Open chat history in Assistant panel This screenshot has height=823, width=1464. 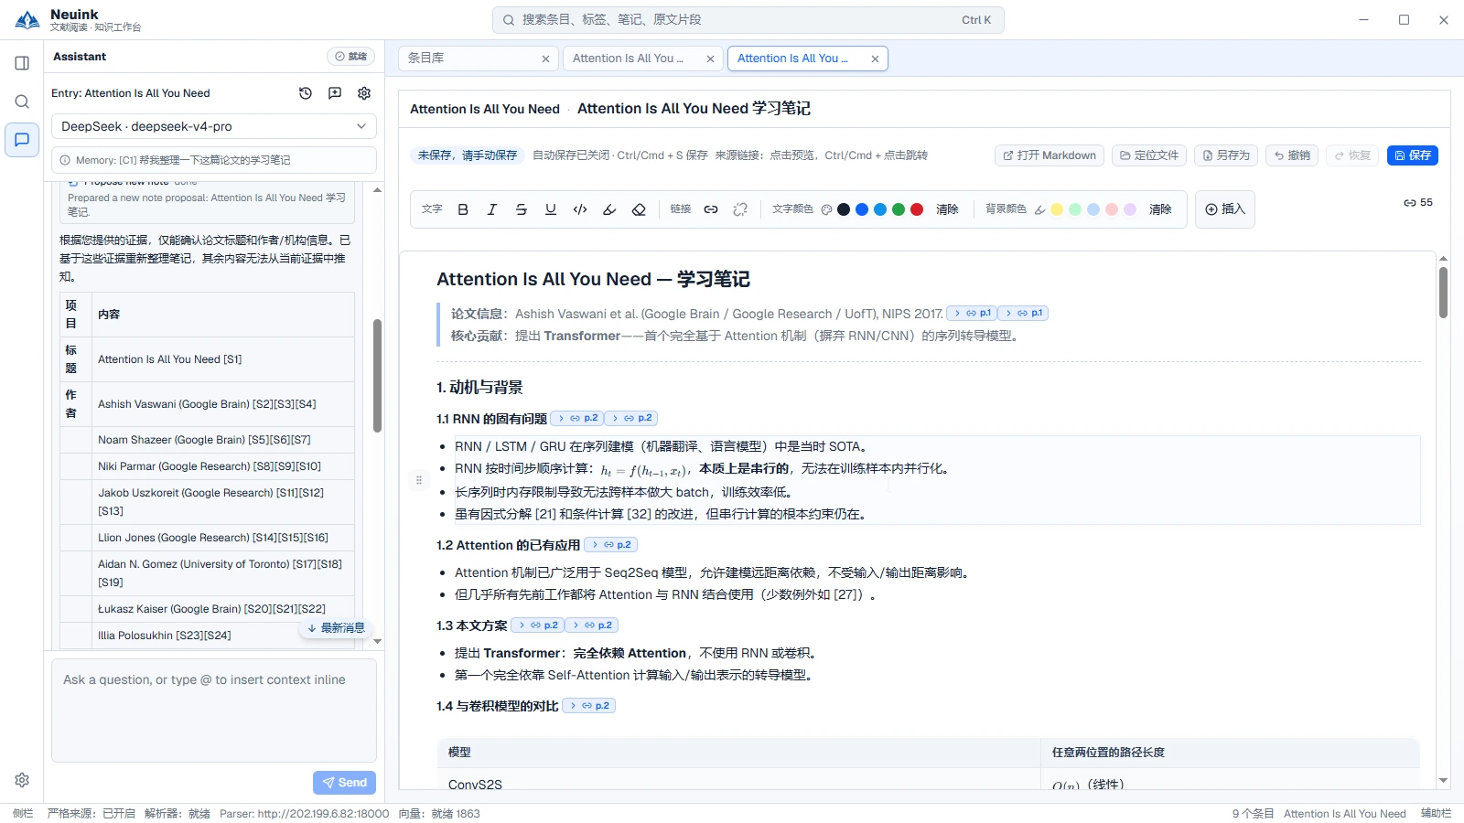click(x=306, y=93)
